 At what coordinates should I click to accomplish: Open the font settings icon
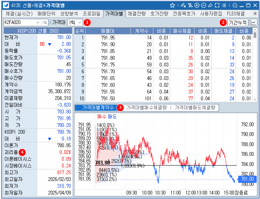coord(190,6)
